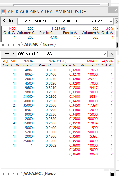The width and height of the screenshot is (119, 176).
Task: Click next tab arrow near ATSI.MC
Action: click(14, 45)
